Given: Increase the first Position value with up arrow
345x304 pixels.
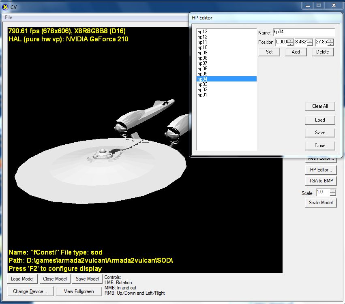Looking at the screenshot, I should point(291,40).
